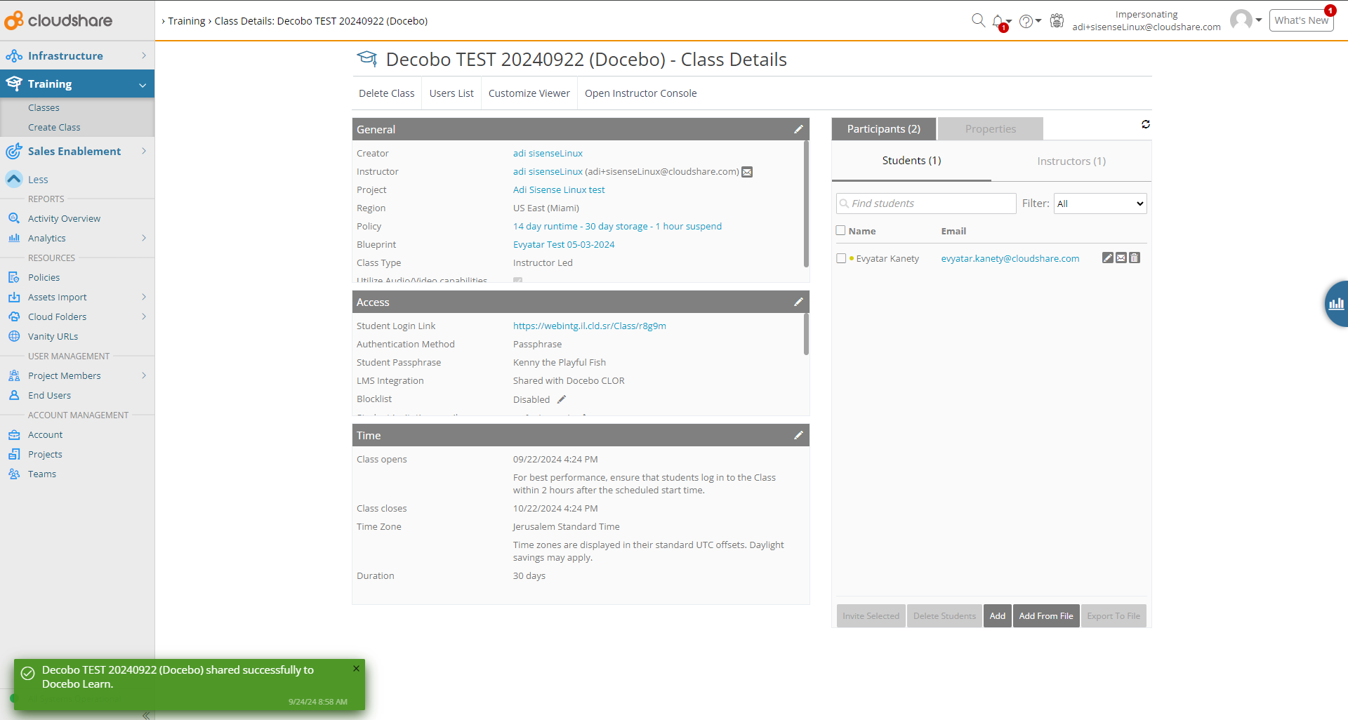Send email invite to Evyatar Kanety

coord(1121,258)
